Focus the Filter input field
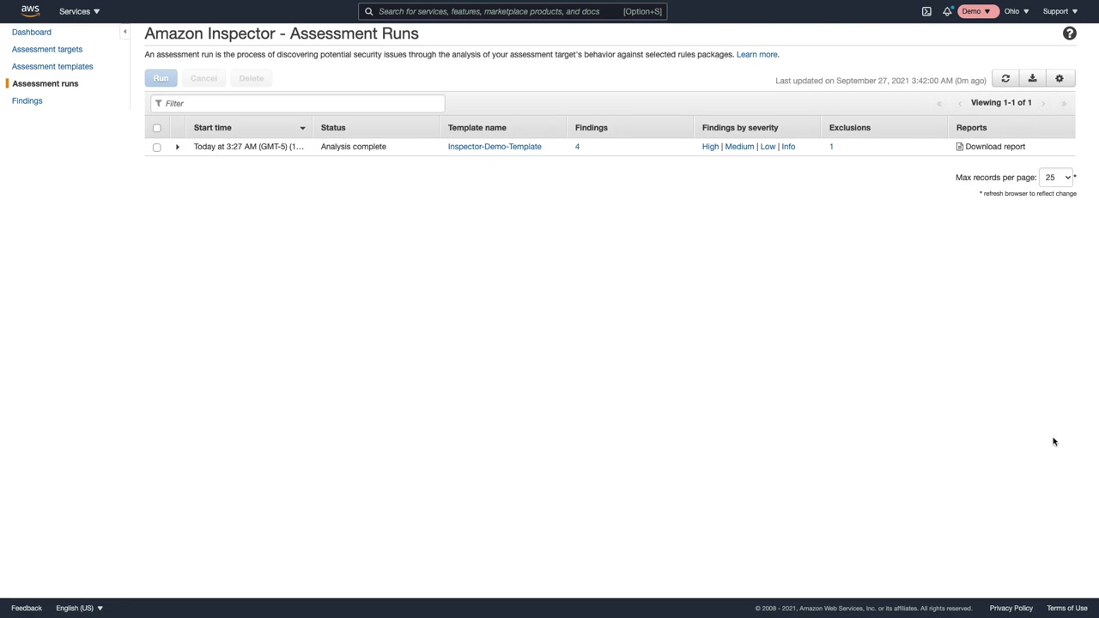1099x618 pixels. click(298, 104)
